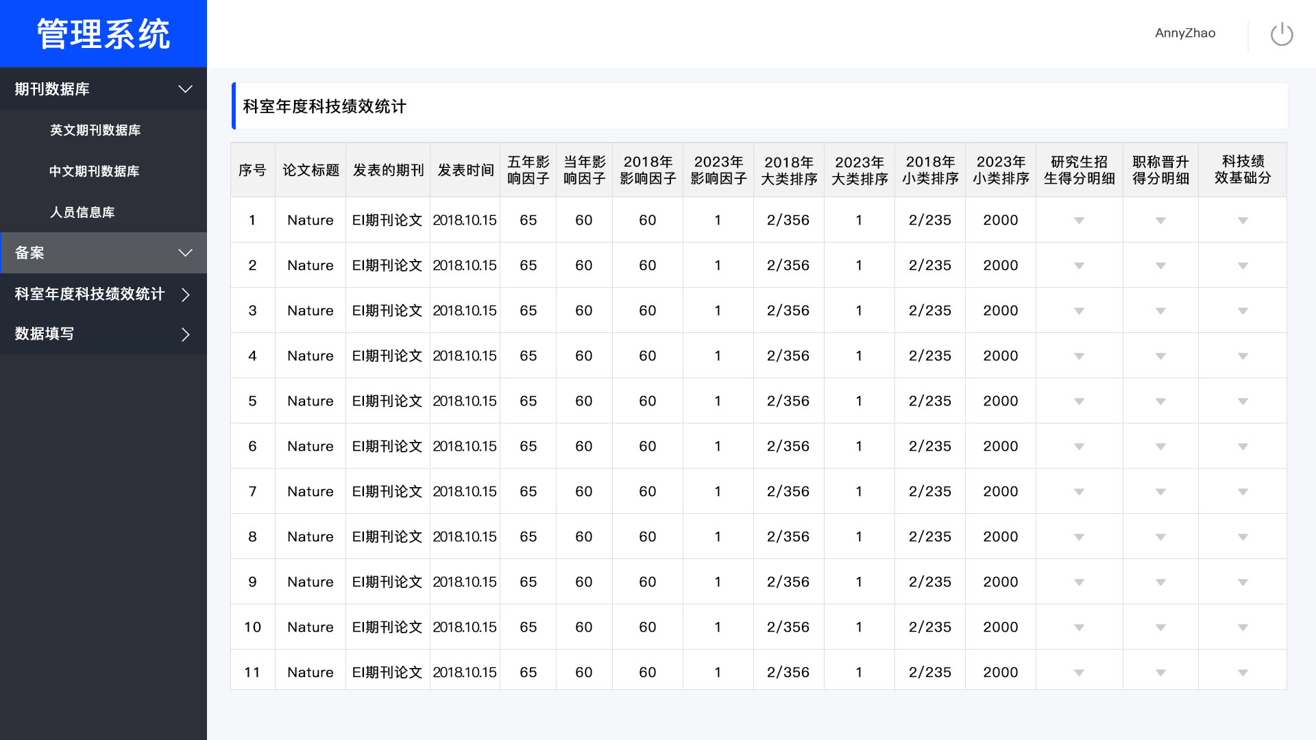
Task: Select 人员信息库 in the sidebar
Action: (82, 212)
